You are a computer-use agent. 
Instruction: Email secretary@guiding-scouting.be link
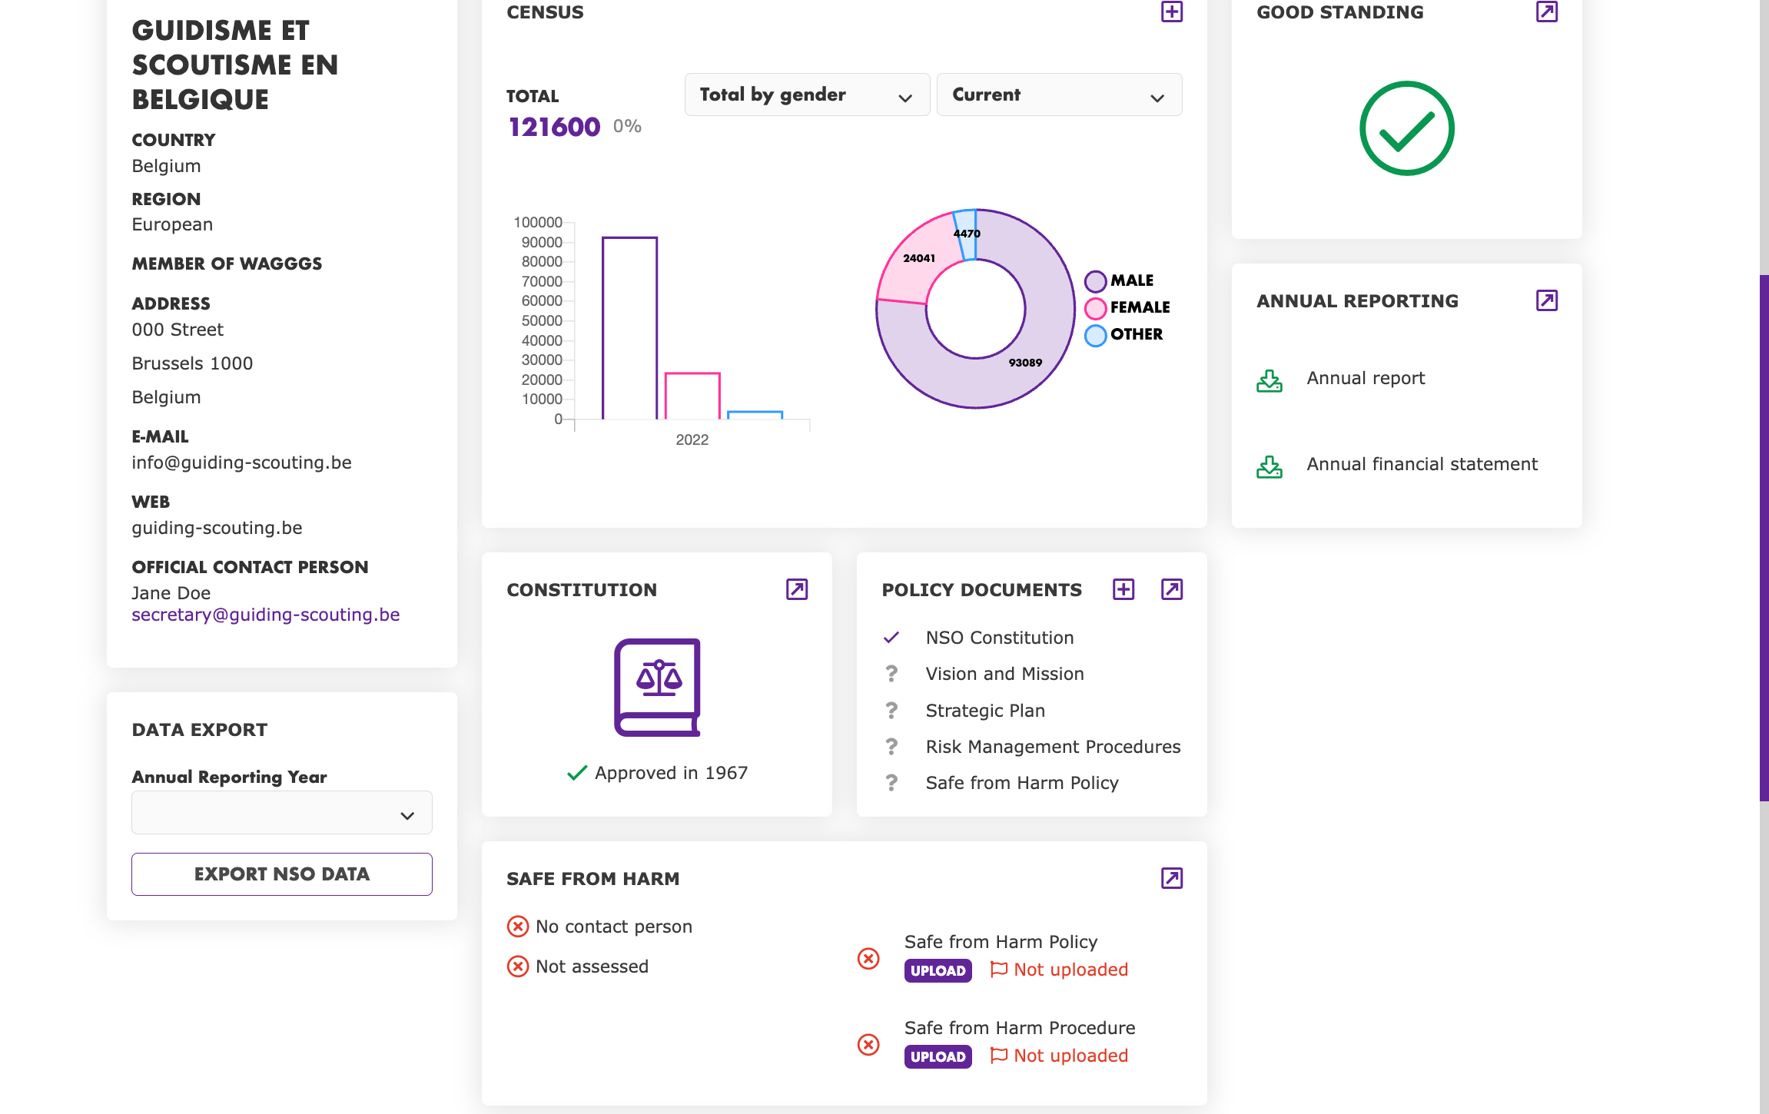pos(266,615)
